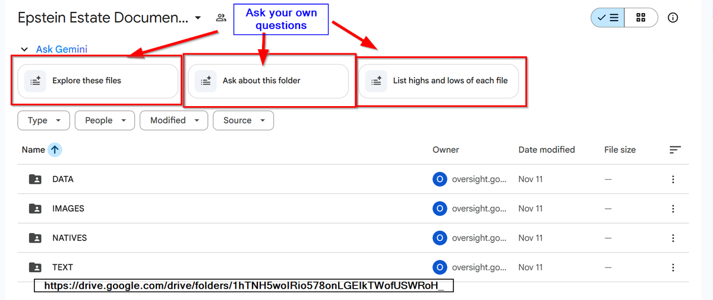The height and width of the screenshot is (300, 713).
Task: Switch to grid layout view
Action: coord(641,18)
